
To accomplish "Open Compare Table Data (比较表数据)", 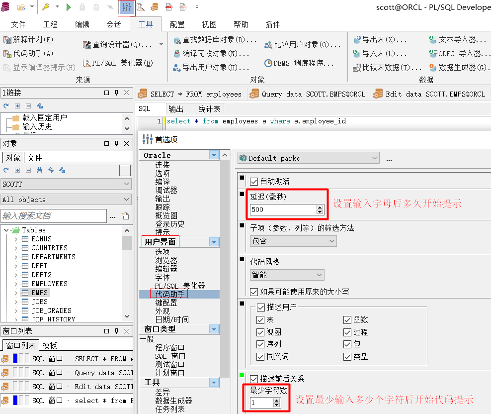I will [x=387, y=68].
